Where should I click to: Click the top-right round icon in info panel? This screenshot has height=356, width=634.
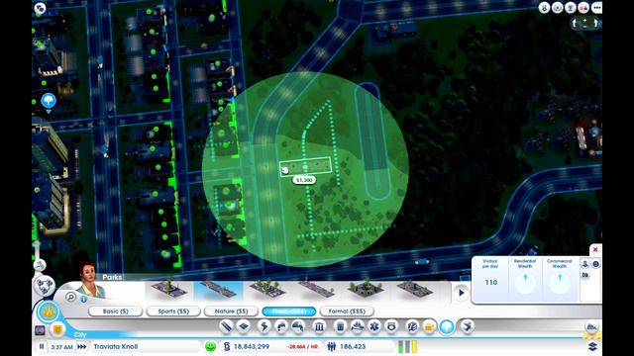click(595, 264)
